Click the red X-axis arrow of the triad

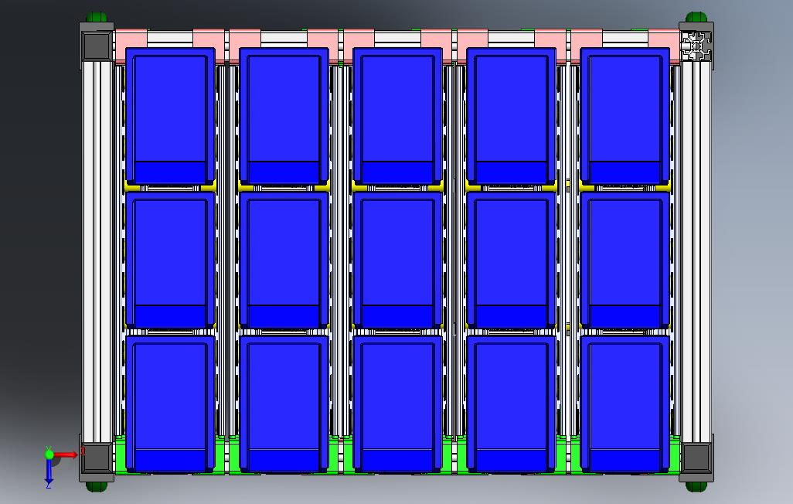(x=66, y=455)
